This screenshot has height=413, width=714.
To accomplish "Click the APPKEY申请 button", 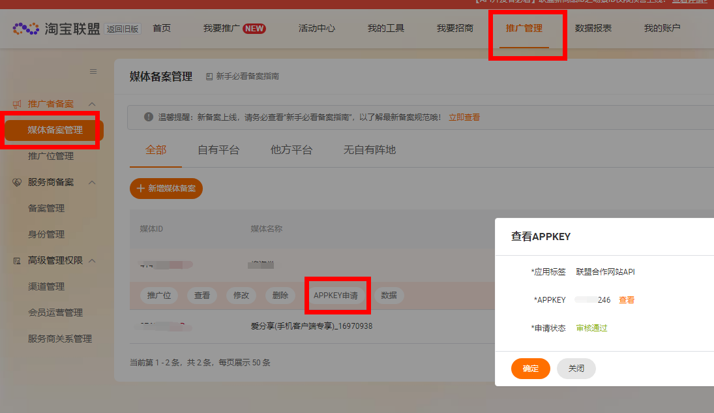I will [336, 296].
